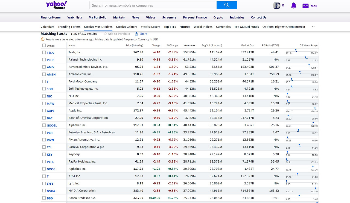The image size is (350, 203).
Task: Select the AAPL row checkbox
Action: pyautogui.click(x=44, y=110)
